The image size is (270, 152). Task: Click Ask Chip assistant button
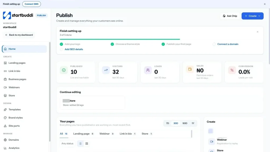click(230, 16)
